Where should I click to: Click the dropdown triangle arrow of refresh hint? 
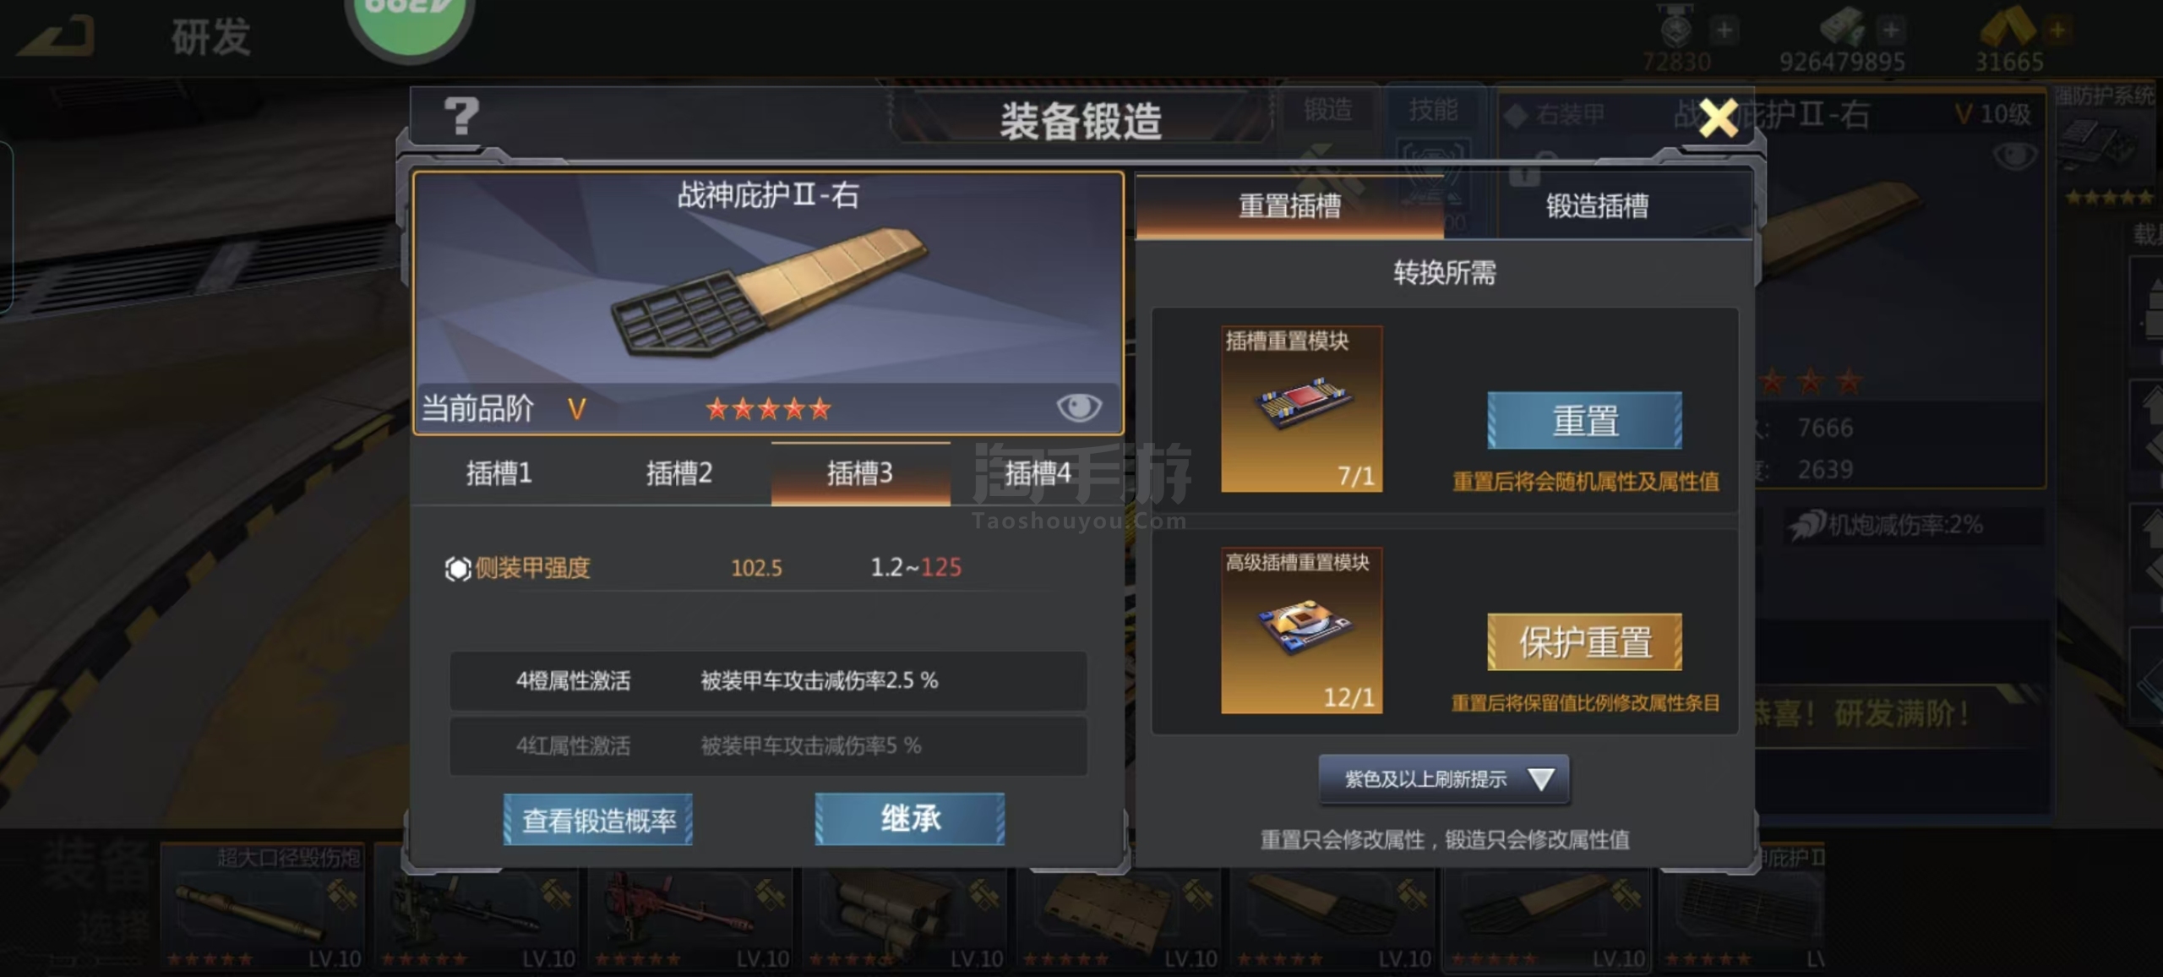[x=1541, y=779]
